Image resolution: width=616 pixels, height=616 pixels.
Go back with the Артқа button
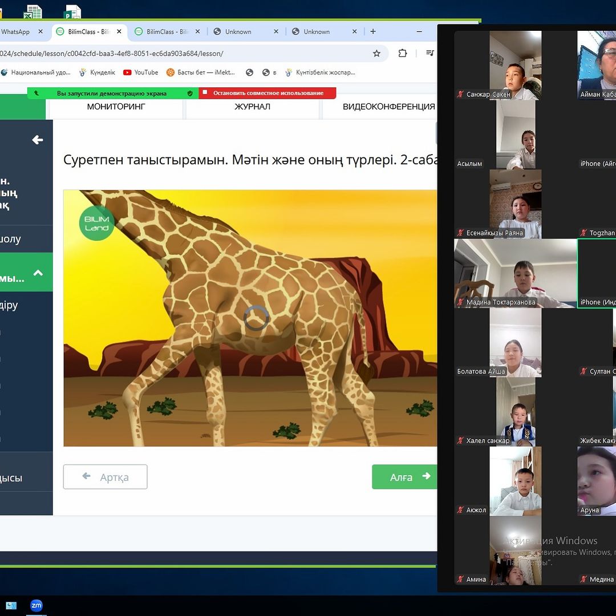pyautogui.click(x=106, y=477)
